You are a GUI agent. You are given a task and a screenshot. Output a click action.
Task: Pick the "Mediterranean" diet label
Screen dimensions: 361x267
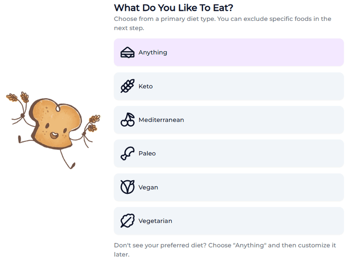click(x=161, y=120)
